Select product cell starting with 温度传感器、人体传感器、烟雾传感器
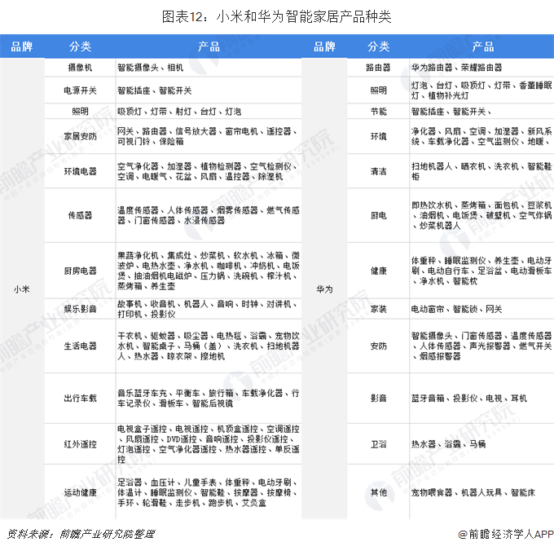The width and height of the screenshot is (554, 551). [209, 215]
